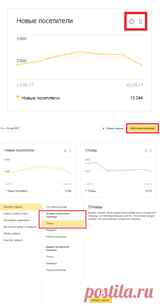The width and height of the screenshot is (160, 306).
Task: Click the yellow legend dot in the large widget
Action: 18,97
